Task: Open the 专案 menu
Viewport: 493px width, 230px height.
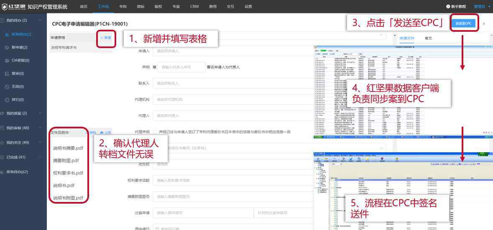Action: pyautogui.click(x=176, y=7)
